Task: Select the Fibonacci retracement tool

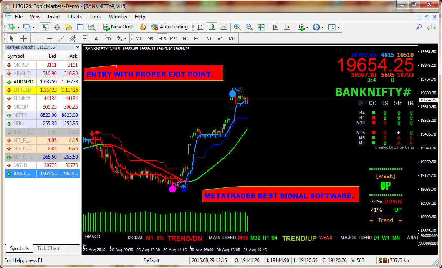Action: coord(85,38)
